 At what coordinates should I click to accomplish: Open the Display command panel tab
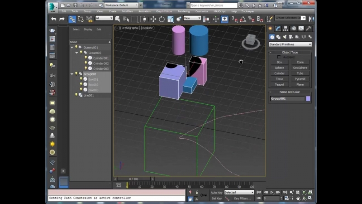coord(301,29)
